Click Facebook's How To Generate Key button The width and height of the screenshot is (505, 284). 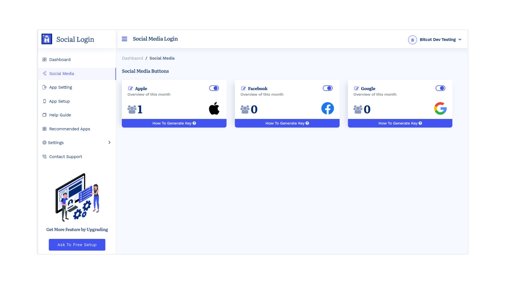click(287, 123)
